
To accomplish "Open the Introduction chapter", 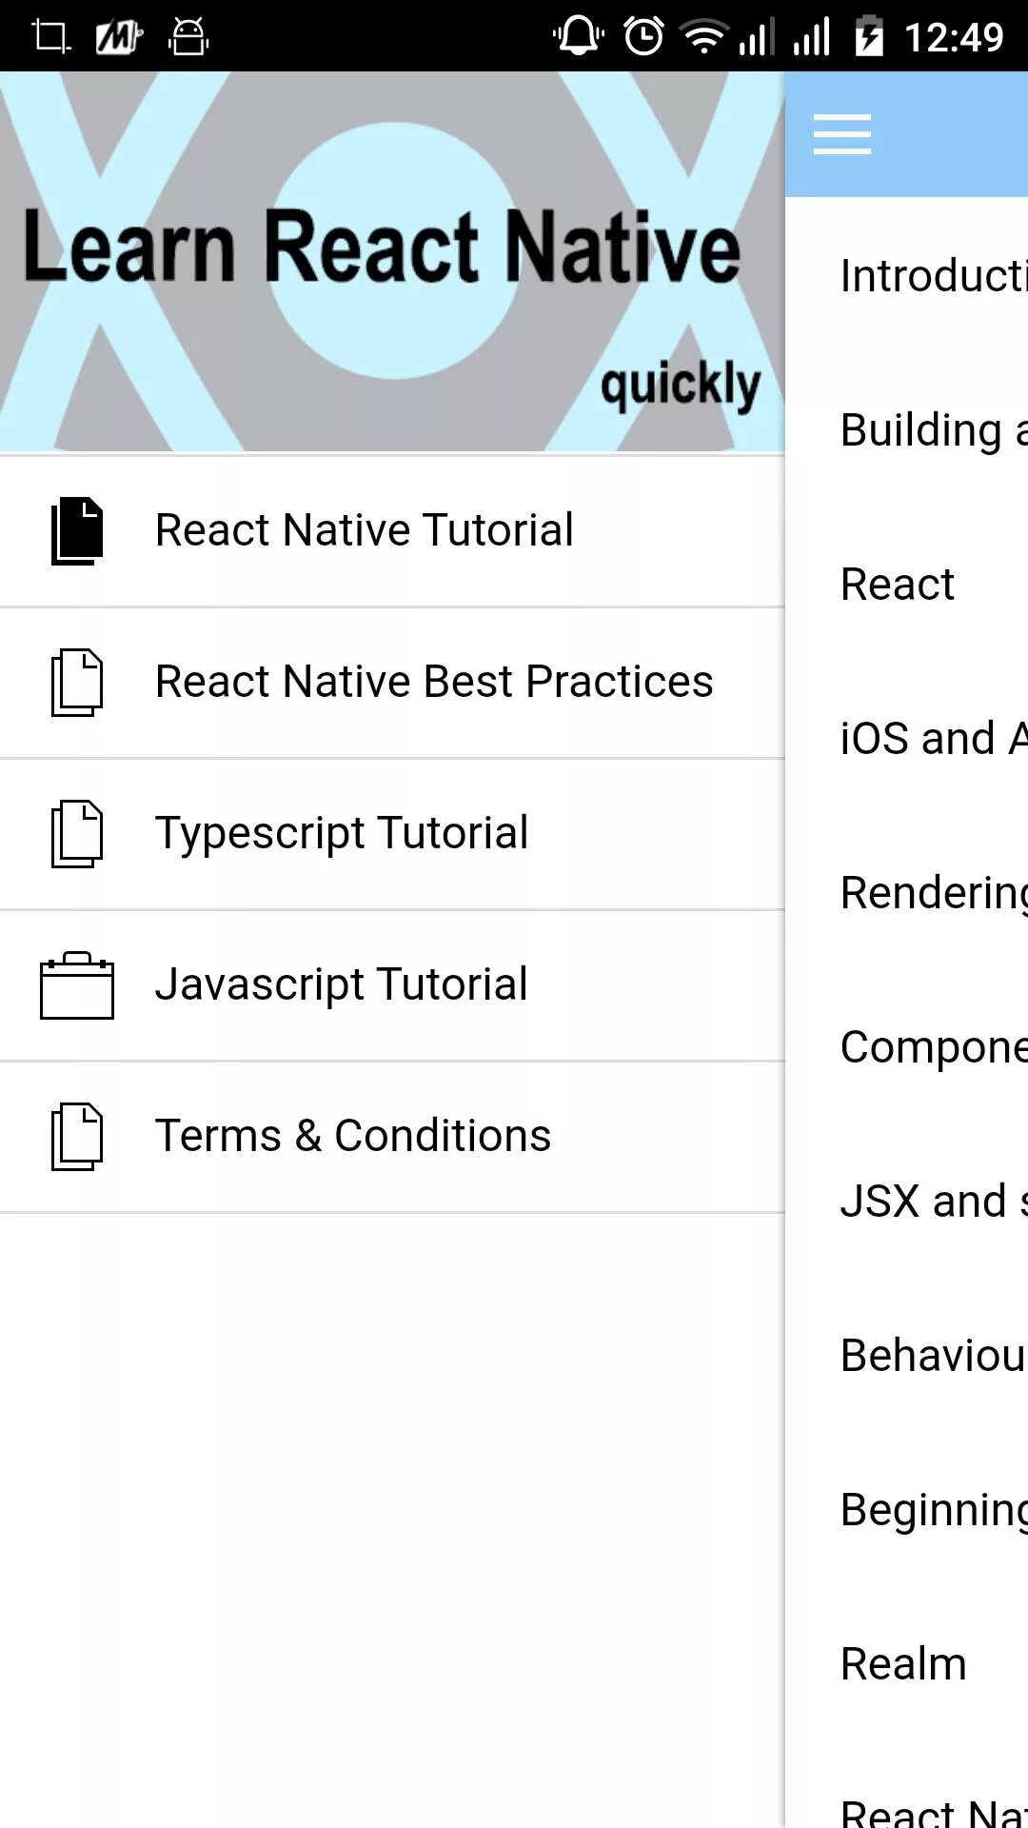I will [x=933, y=276].
